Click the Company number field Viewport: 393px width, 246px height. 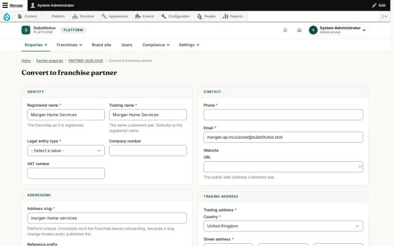pos(148,151)
